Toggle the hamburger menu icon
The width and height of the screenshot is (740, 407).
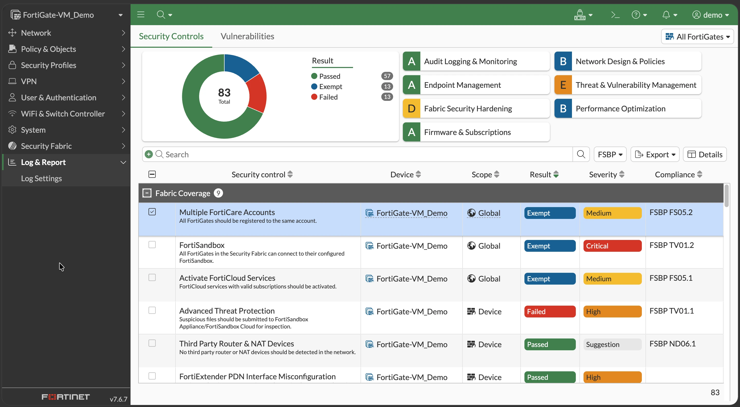[x=141, y=15]
